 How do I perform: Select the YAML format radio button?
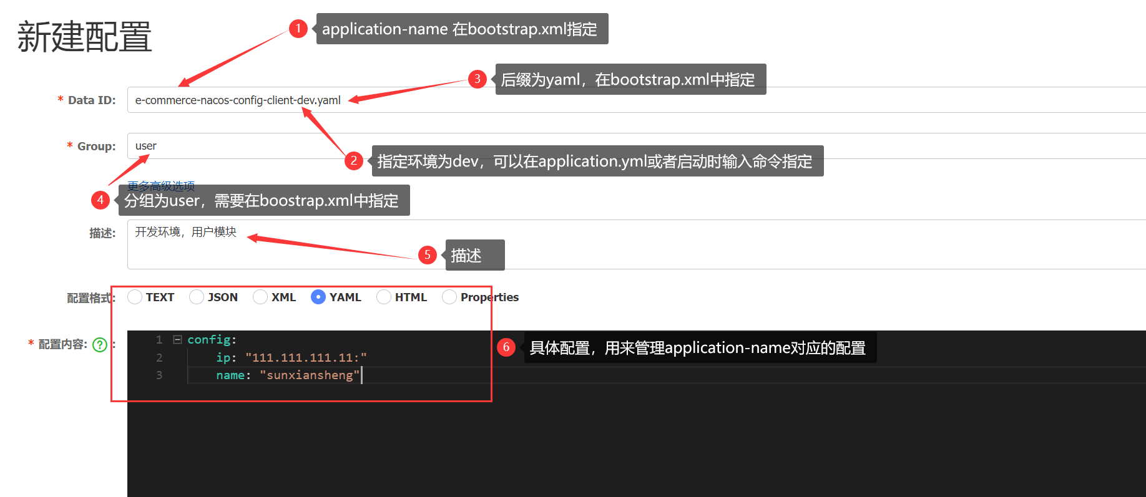[318, 297]
